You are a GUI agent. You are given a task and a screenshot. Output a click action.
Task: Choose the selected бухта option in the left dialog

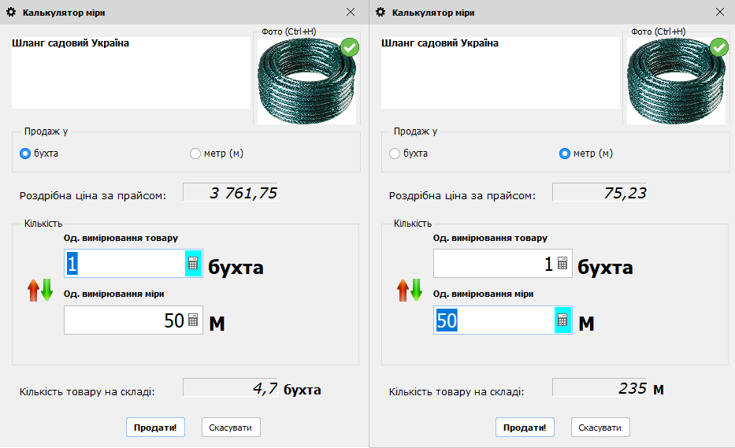25,154
